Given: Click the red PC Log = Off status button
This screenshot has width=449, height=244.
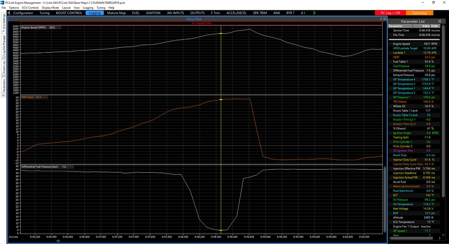Looking at the screenshot, I should (x=390, y=13).
